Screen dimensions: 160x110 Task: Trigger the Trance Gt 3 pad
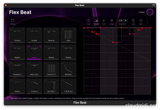pos(51,69)
